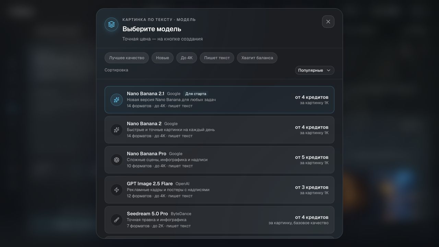Toggle the "Новые" filter chip
439x247 pixels.
tap(163, 58)
